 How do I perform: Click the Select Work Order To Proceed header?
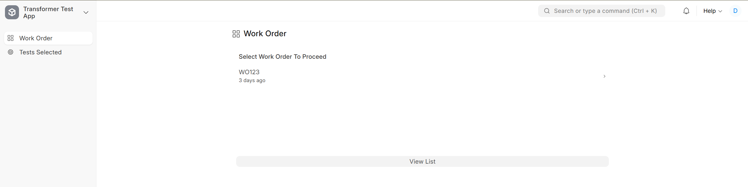coord(282,57)
